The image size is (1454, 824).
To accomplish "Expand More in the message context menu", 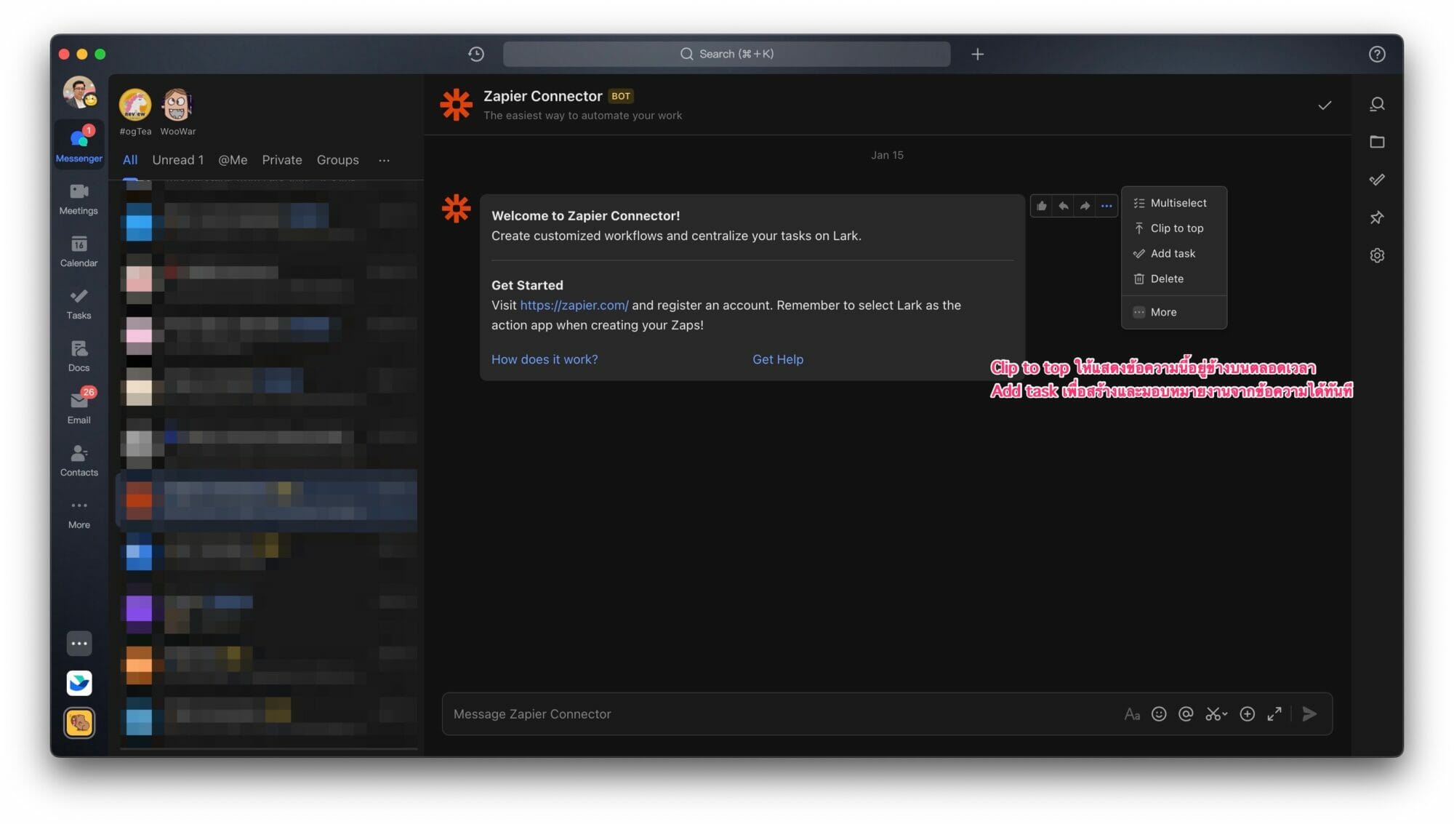I will click(x=1174, y=312).
